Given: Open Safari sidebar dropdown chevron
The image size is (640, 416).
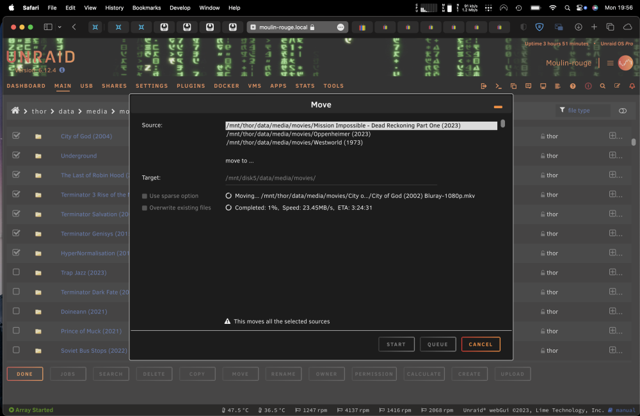Looking at the screenshot, I should 60,27.
